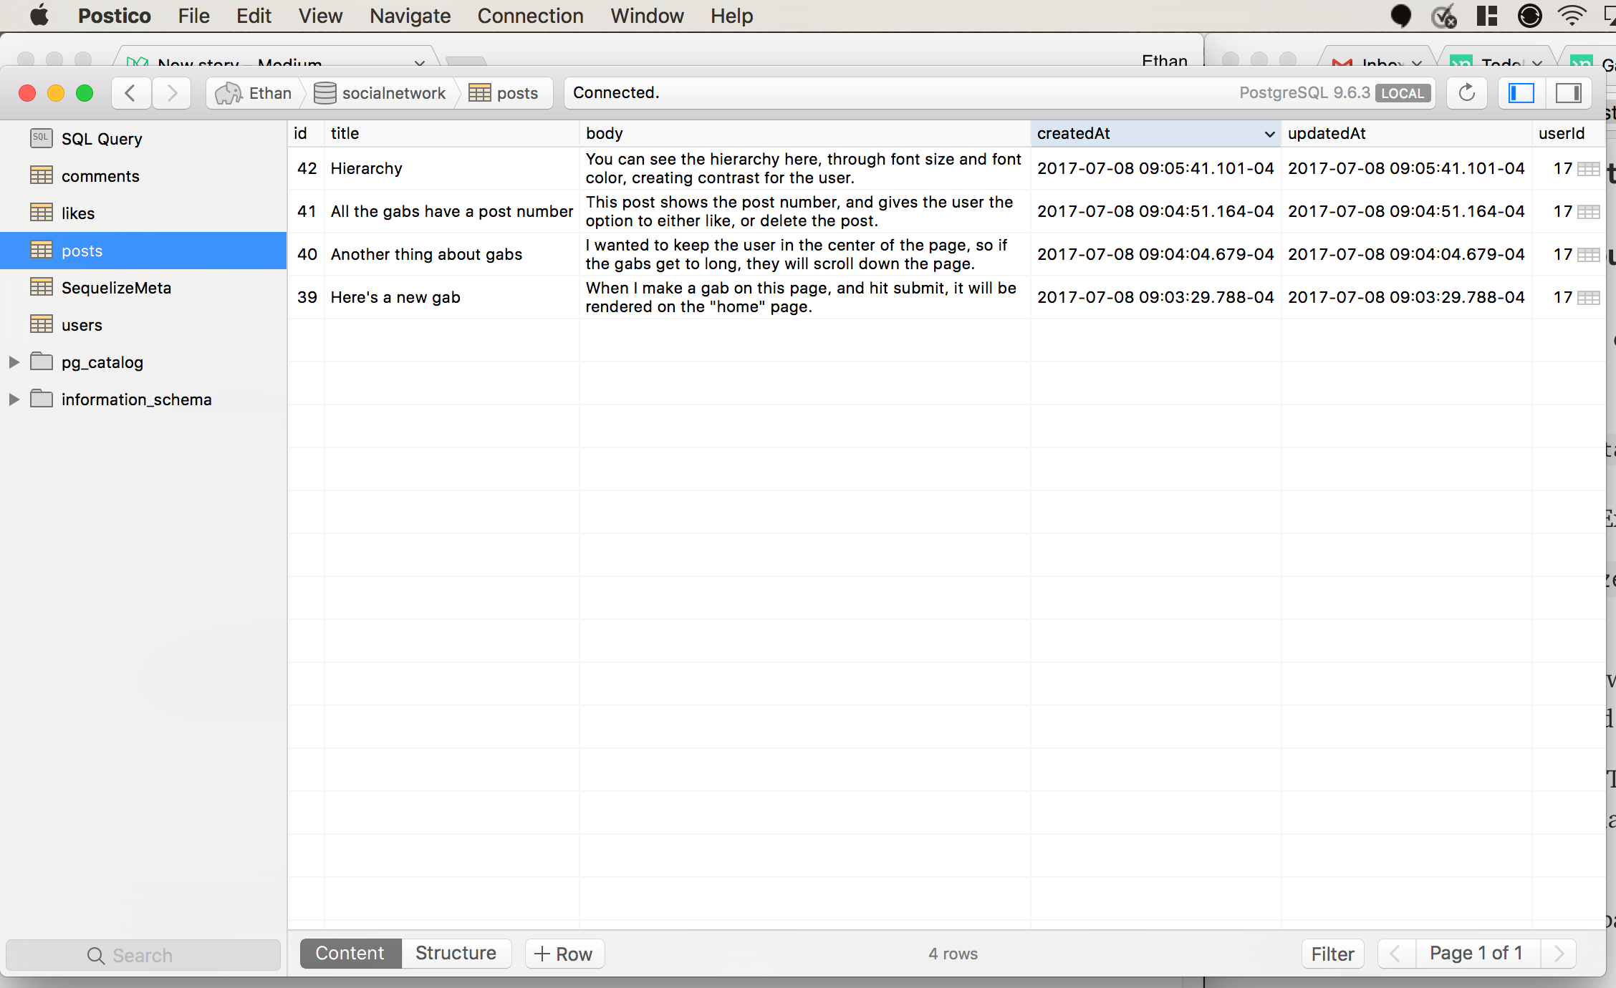Toggle the left sidebar visibility
Image resolution: width=1616 pixels, height=988 pixels.
(1521, 93)
